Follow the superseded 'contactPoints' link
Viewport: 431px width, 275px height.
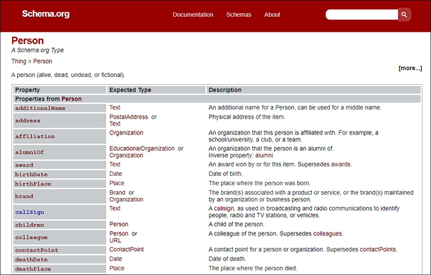(378, 250)
